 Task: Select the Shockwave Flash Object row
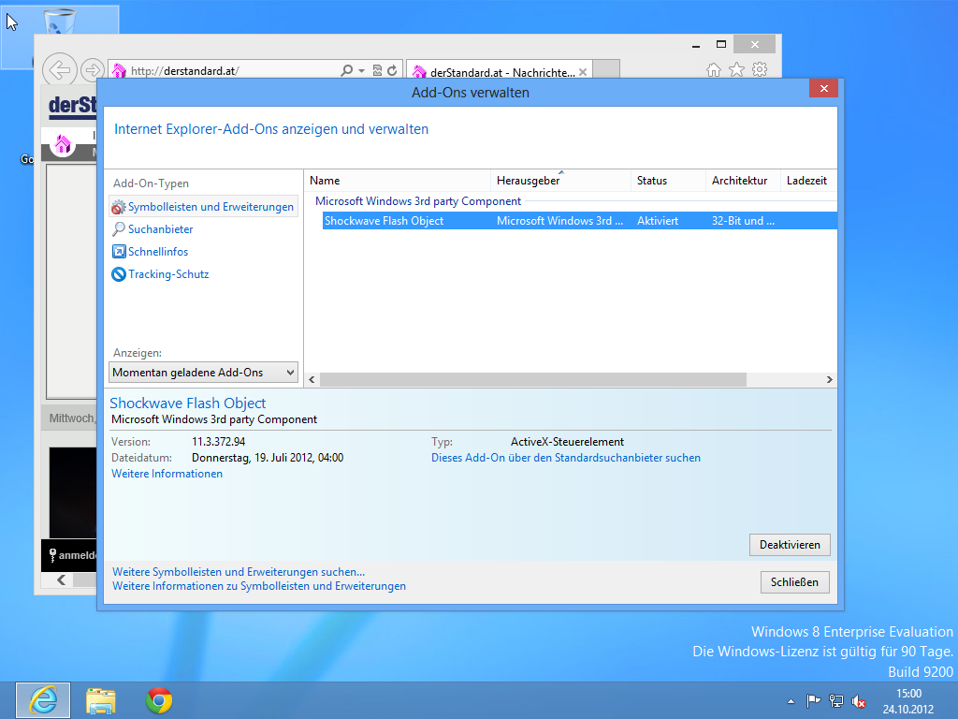pyautogui.click(x=579, y=221)
